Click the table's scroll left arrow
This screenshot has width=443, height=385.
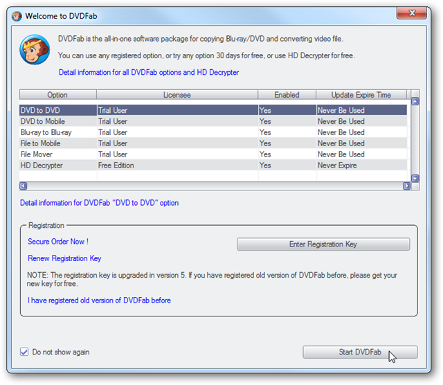[23, 186]
